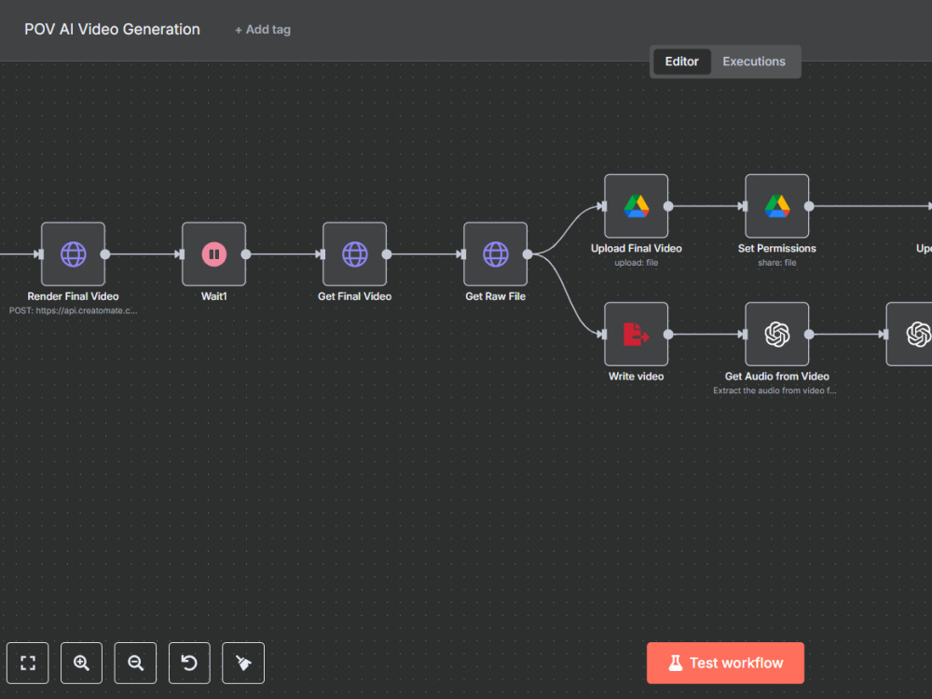
Task: Select the Set Permissions Google Drive node
Action: [x=777, y=206]
